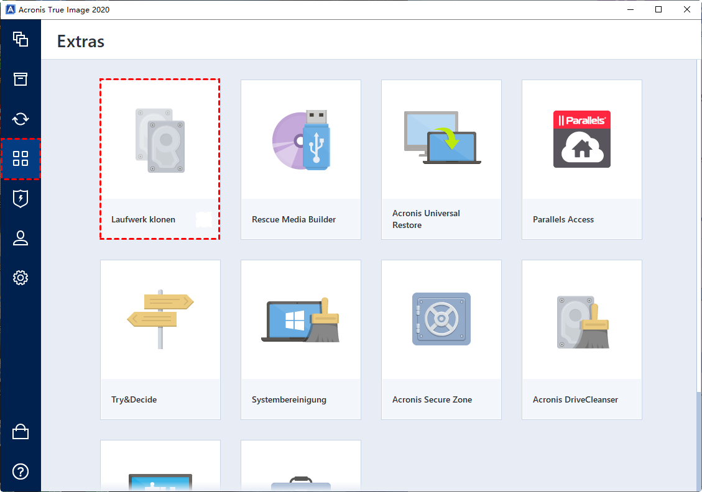Click the Acronis DriveCleanser drive brush icon
The width and height of the screenshot is (702, 492).
click(583, 322)
